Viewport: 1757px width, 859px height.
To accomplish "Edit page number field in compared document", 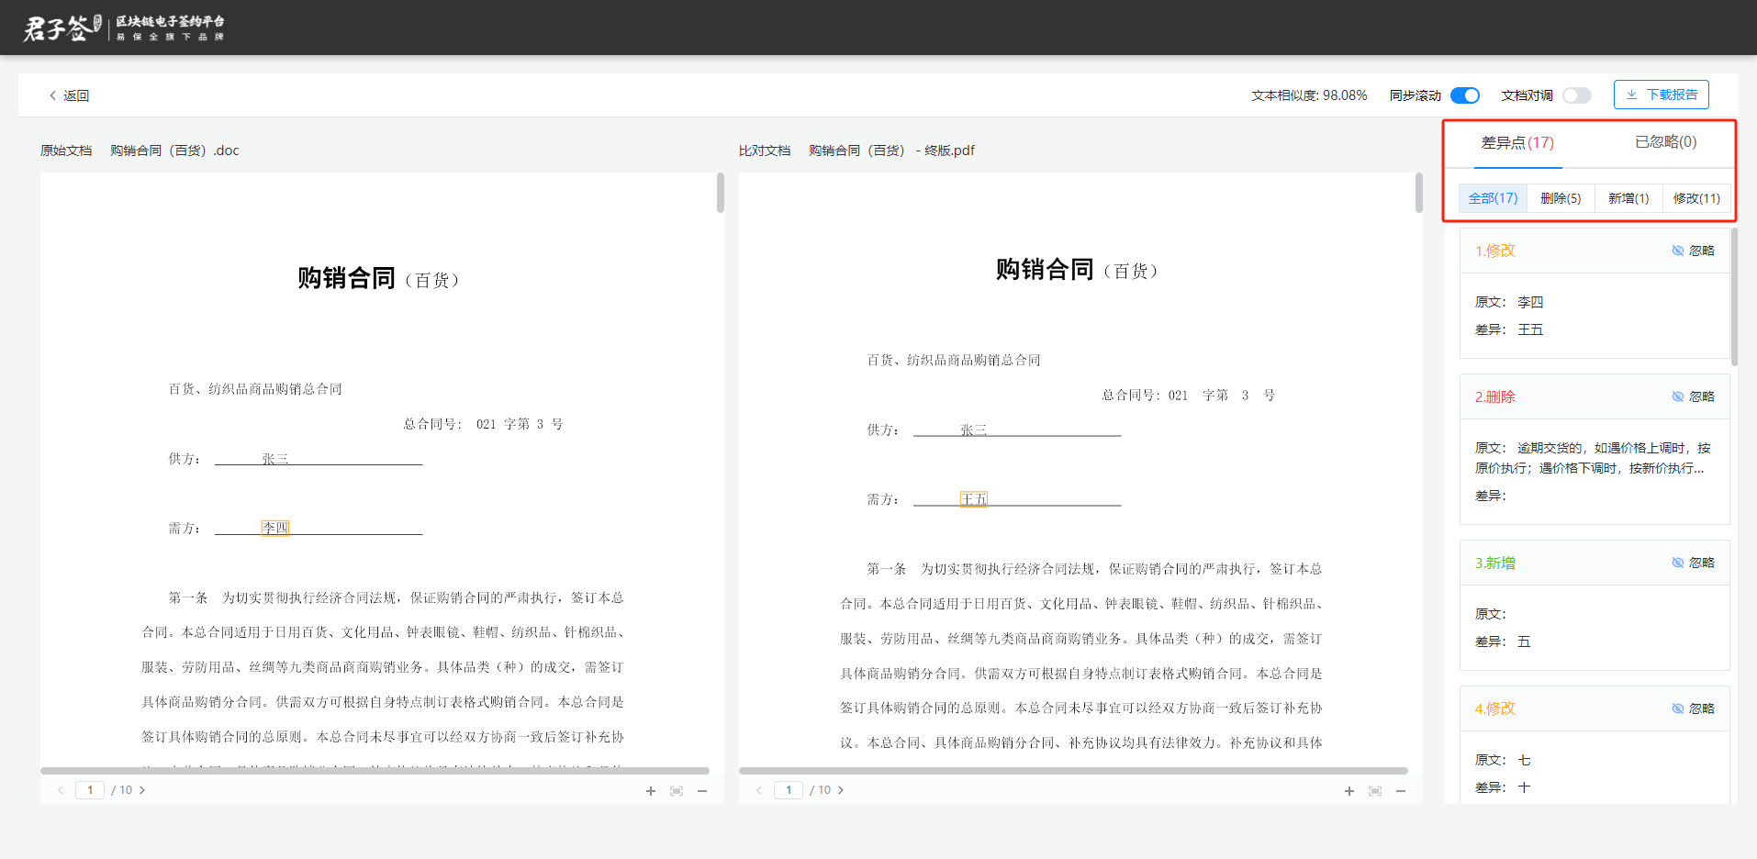I will 789,790.
